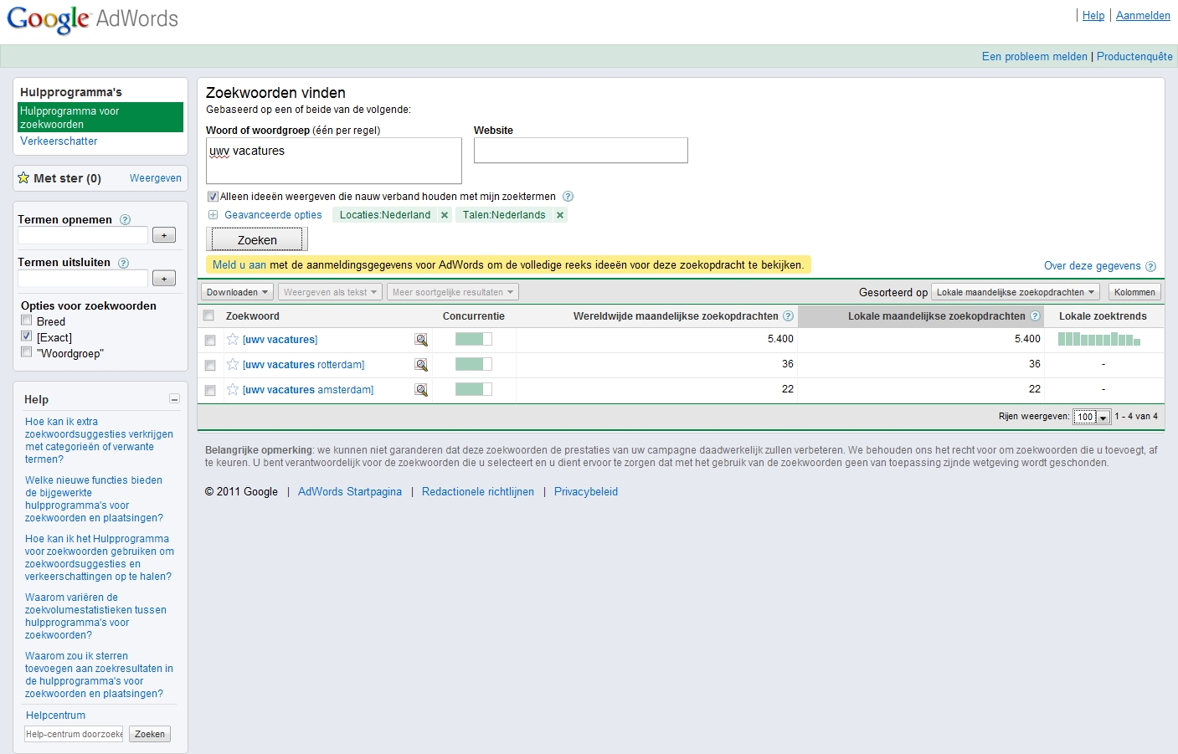Viewport: 1178px width, 754px height.
Task: Check the [uwv vacatures] row checkbox
Action: pos(210,340)
